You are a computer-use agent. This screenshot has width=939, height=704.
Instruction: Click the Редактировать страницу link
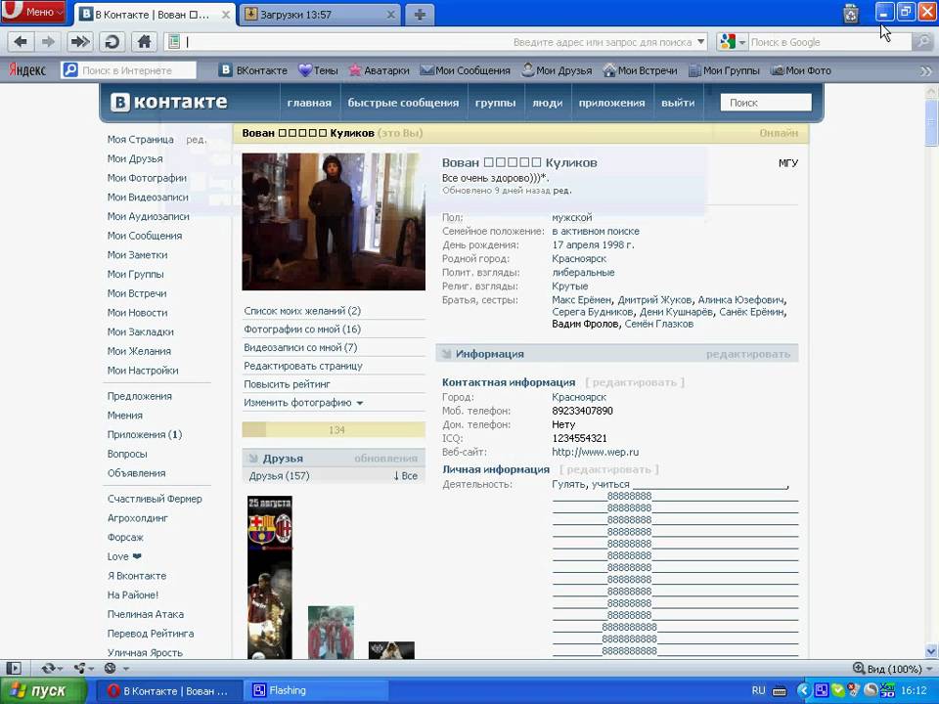pos(303,366)
